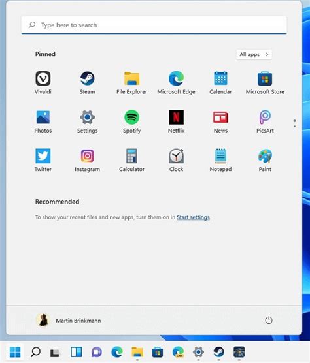The width and height of the screenshot is (310, 363).
Task: Launch PicsArt
Action: tap(265, 122)
